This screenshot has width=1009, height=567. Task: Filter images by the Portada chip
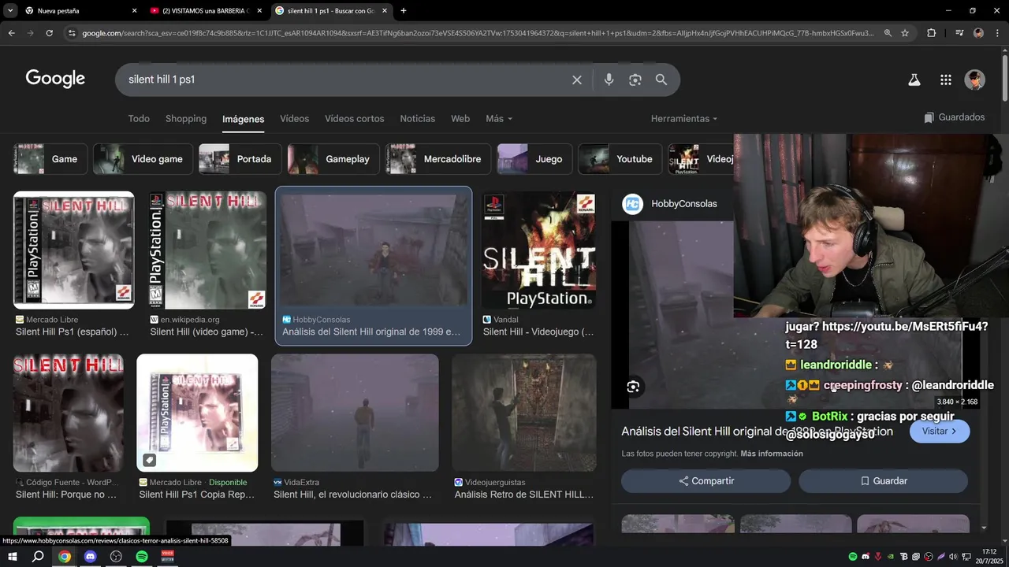pyautogui.click(x=240, y=159)
